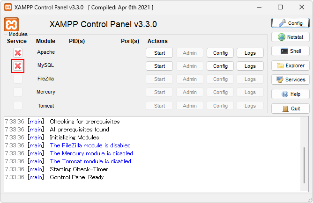Open the Apache Config dropdown button
This screenshot has height=203, width=313.
220,53
